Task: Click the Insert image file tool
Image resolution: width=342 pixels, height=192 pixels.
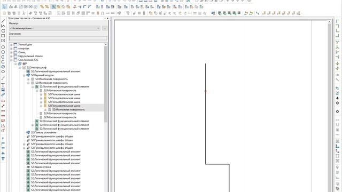Action: click(x=3, y=90)
